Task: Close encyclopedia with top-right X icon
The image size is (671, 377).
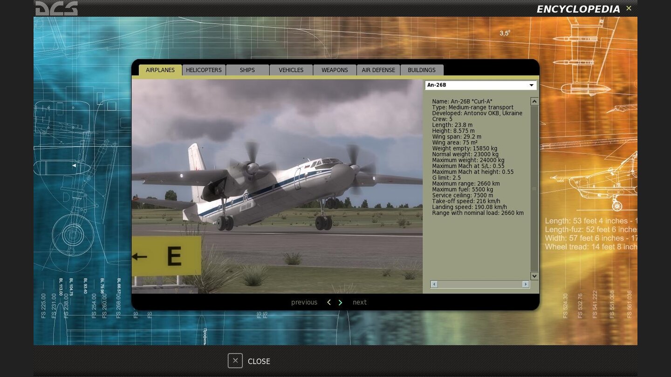Action: point(629,8)
